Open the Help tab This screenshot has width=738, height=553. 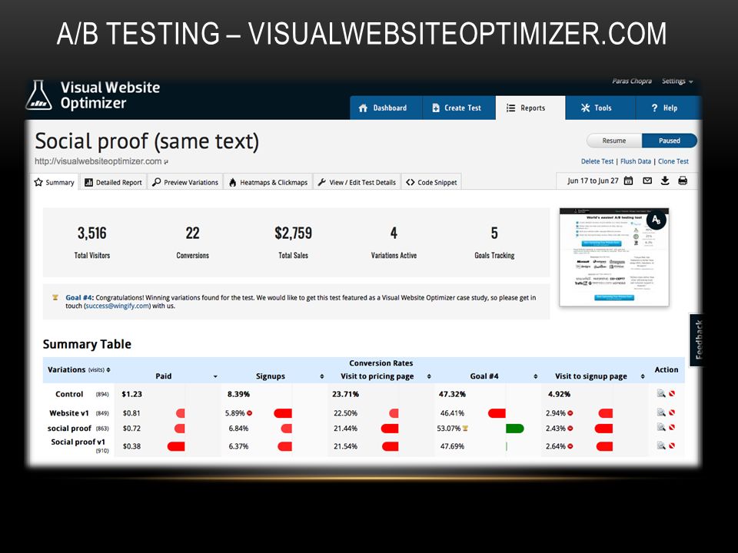click(x=668, y=108)
